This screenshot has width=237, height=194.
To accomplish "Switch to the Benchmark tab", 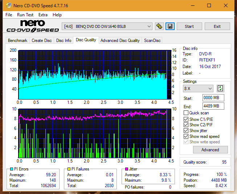I will (18, 41).
